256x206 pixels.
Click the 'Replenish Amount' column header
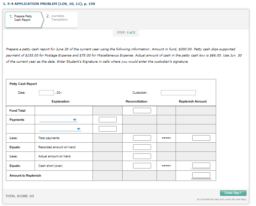[x=193, y=102]
